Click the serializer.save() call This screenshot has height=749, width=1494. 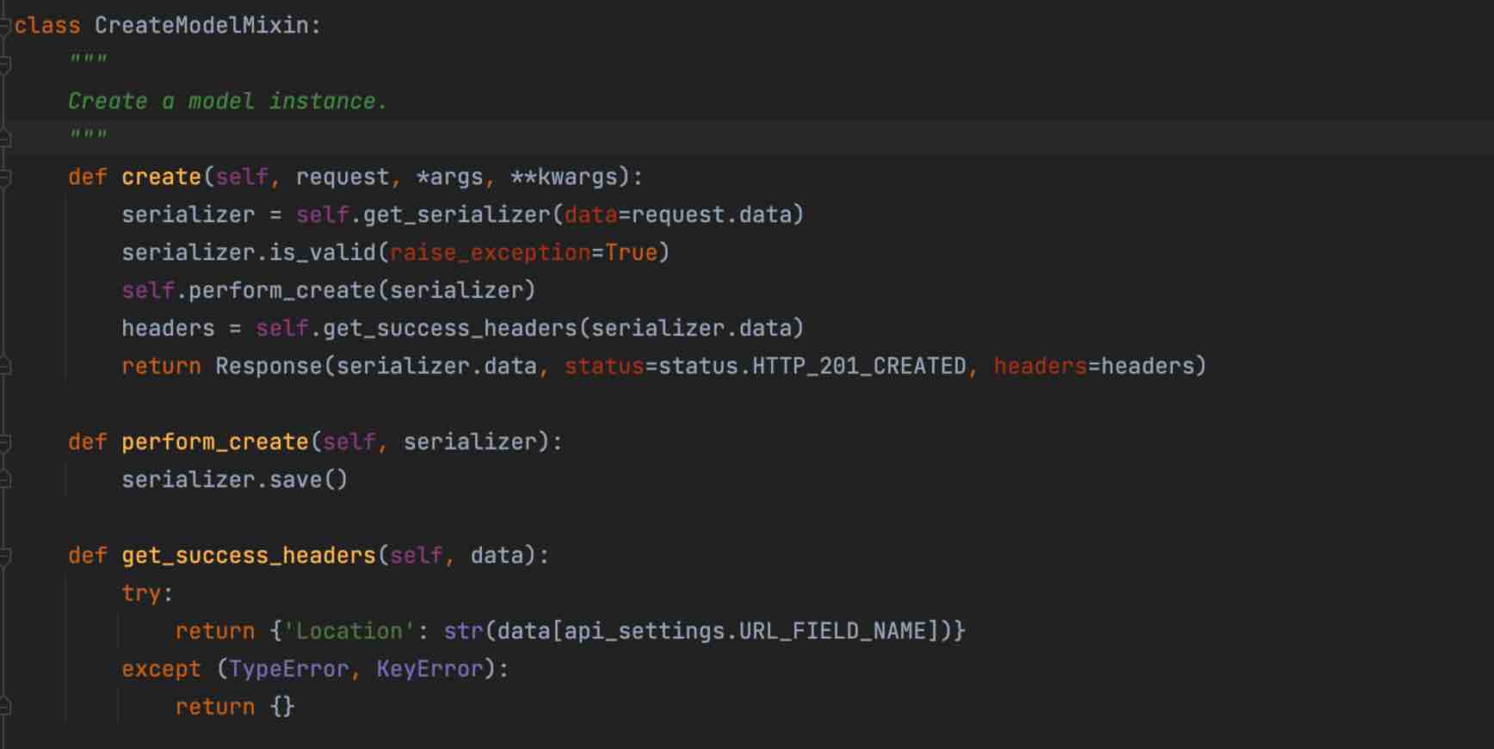pyautogui.click(x=235, y=480)
